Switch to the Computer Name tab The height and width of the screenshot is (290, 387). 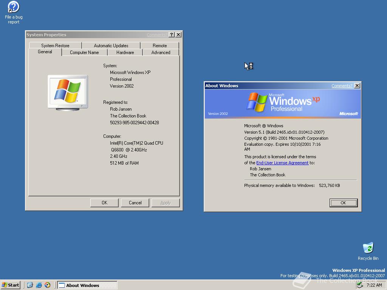(x=84, y=52)
